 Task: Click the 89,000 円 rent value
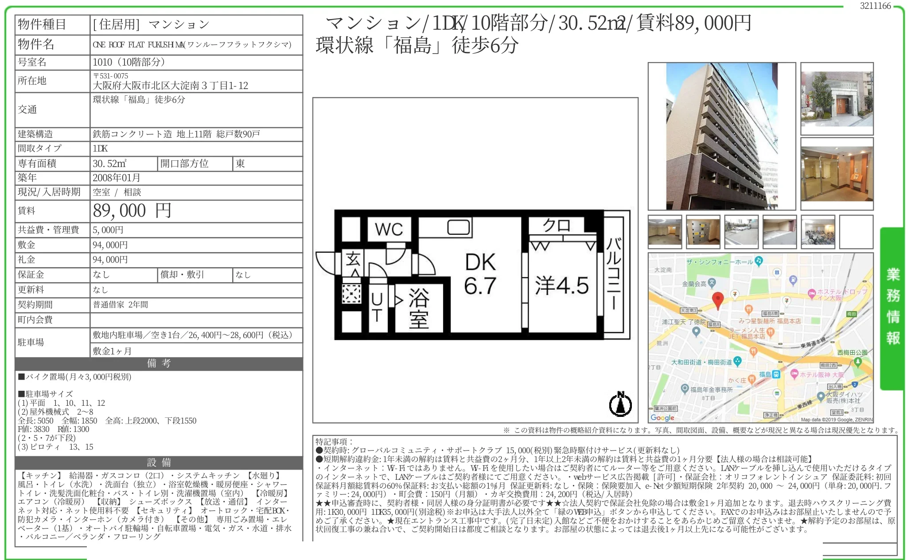point(132,211)
